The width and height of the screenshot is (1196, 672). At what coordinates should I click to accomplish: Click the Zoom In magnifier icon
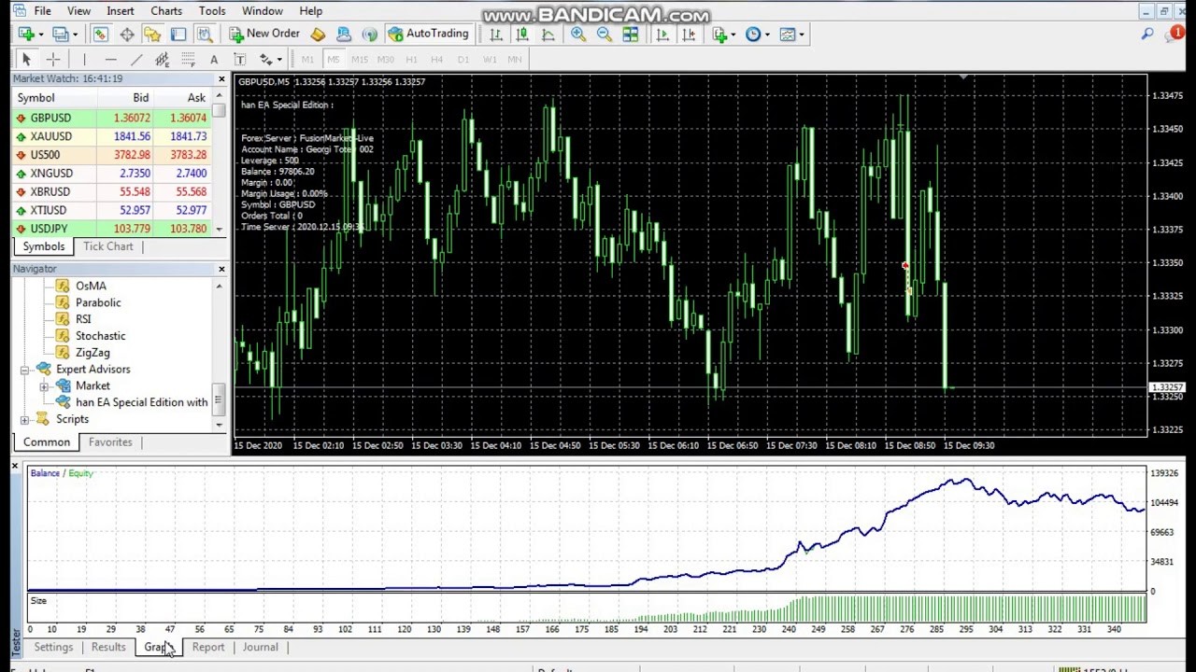[x=578, y=35]
